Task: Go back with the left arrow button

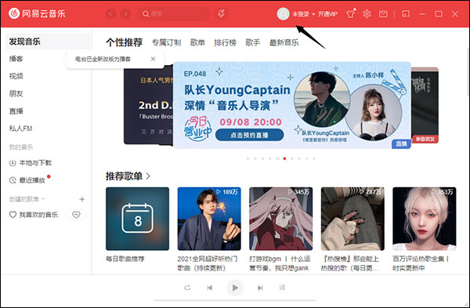Action: (111, 14)
